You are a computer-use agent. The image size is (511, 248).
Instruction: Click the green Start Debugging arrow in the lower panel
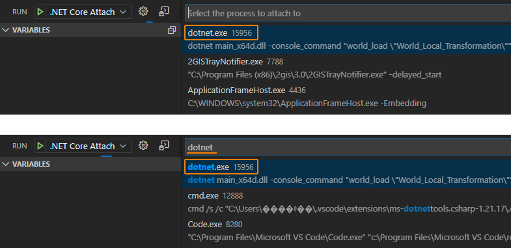[x=40, y=146]
